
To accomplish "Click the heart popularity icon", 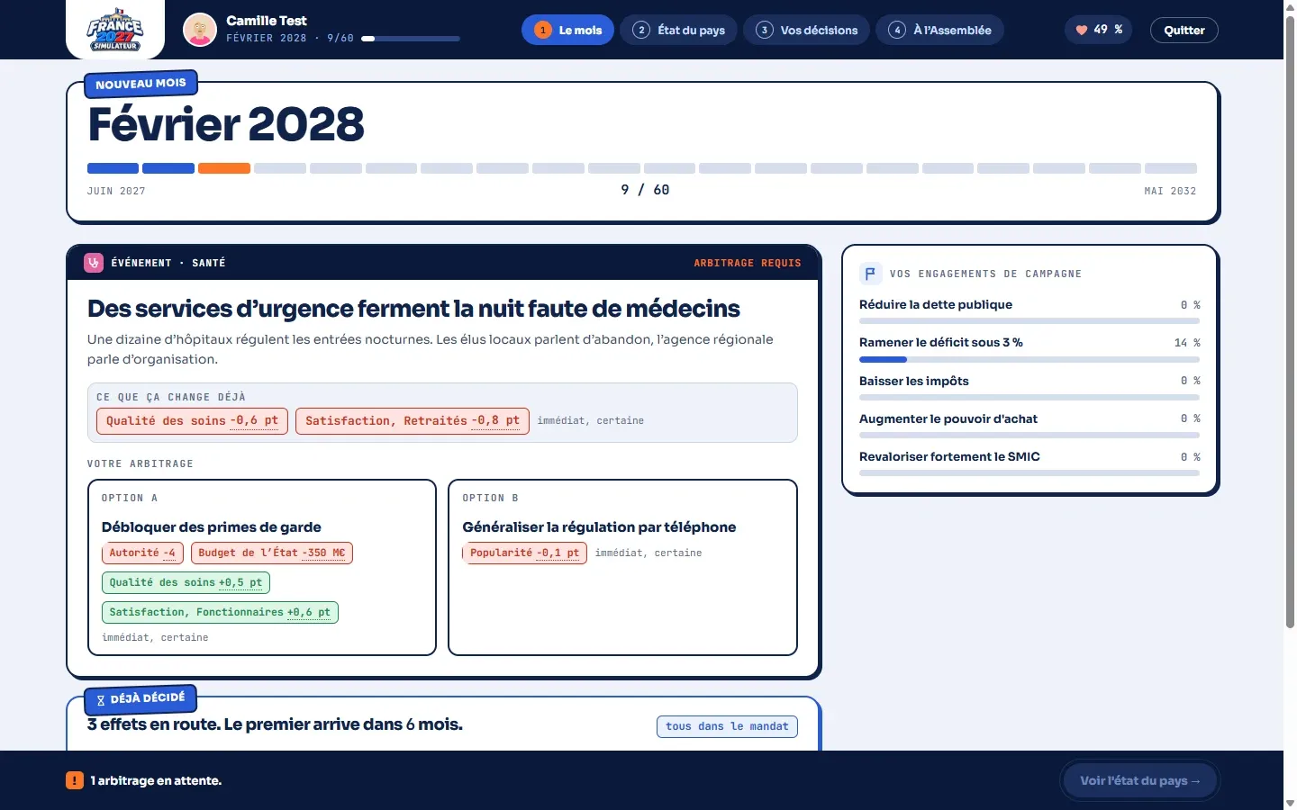I will point(1082,30).
